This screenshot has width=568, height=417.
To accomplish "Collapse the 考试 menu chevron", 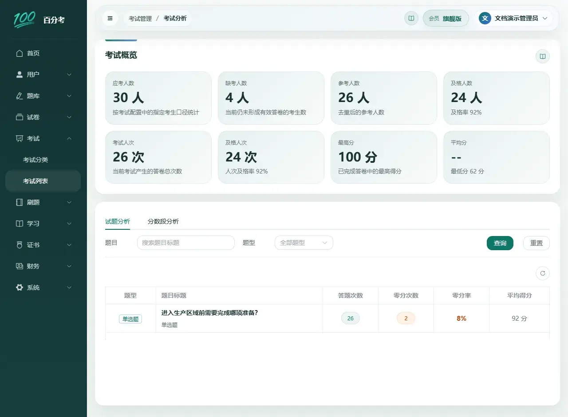I will tap(69, 138).
